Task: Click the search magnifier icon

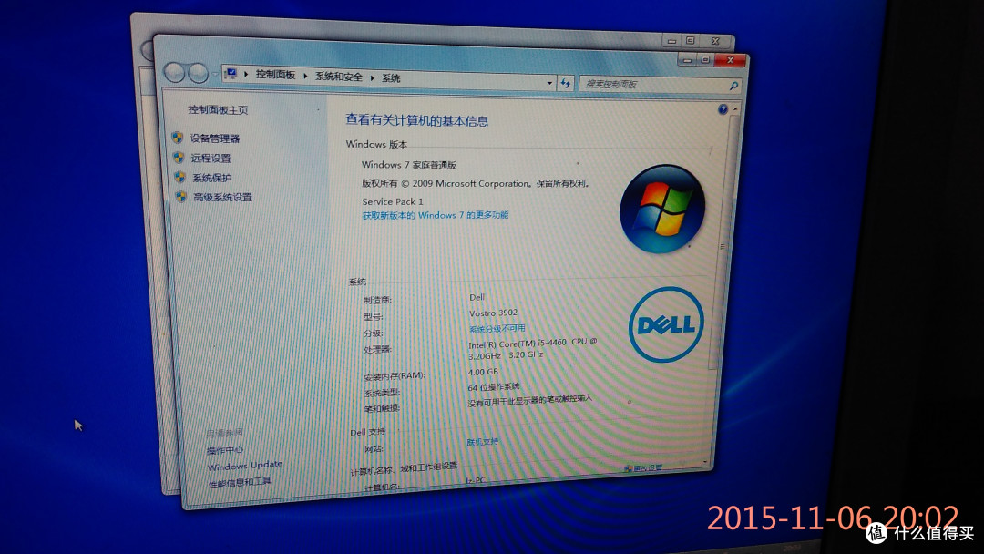Action: click(733, 86)
